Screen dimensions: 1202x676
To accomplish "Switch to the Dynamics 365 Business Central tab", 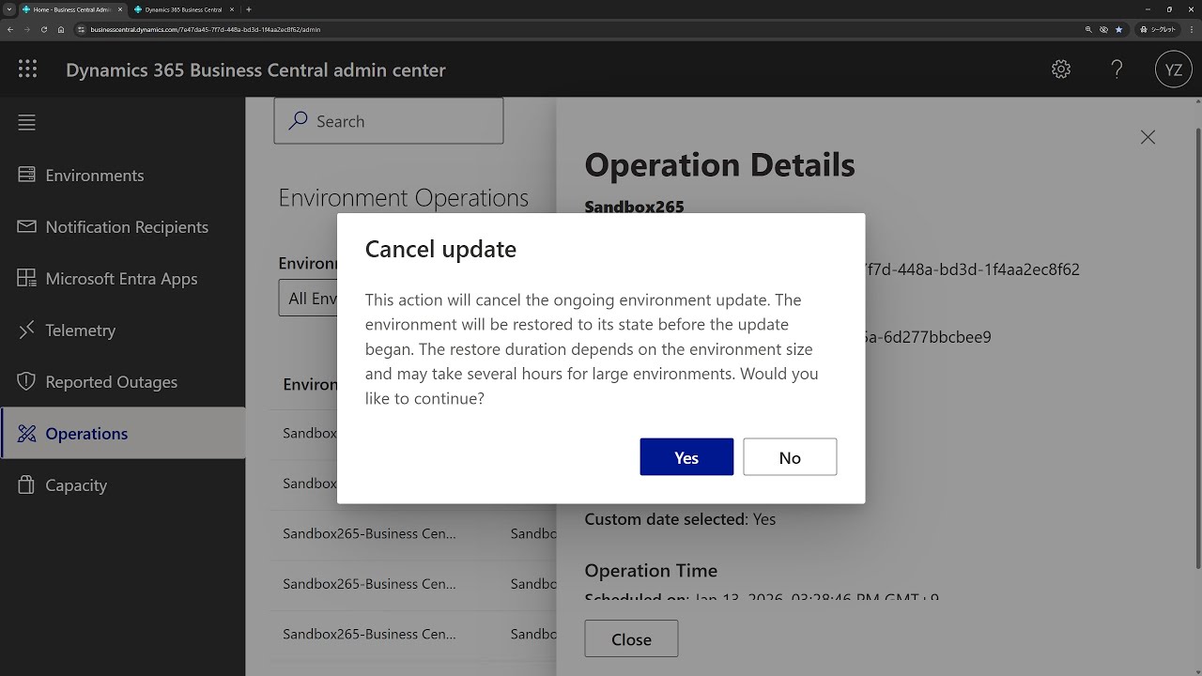I will click(183, 9).
